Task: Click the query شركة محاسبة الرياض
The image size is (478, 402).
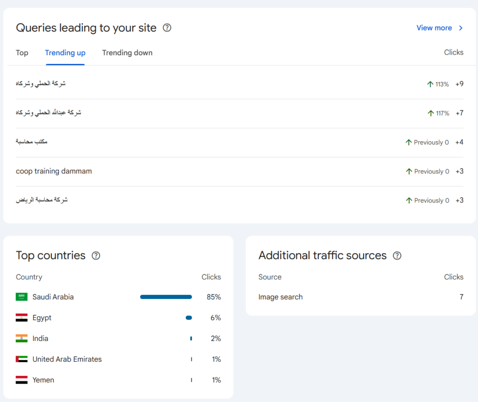Action: (42, 200)
